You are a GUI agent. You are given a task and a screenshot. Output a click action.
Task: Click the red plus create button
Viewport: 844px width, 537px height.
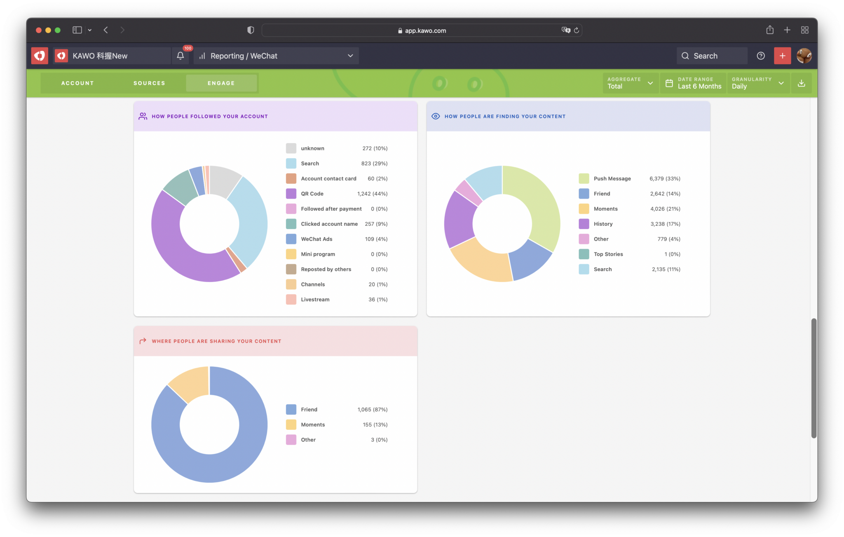782,56
